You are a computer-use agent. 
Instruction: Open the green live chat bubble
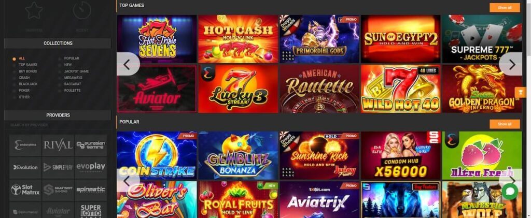[x=510, y=191]
